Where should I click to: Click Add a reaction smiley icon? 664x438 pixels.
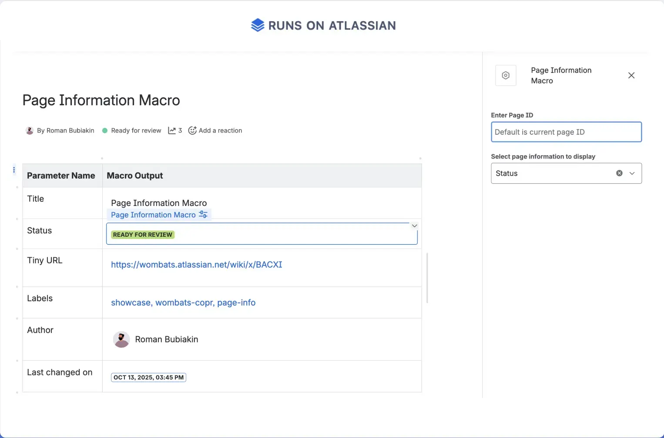coord(192,130)
